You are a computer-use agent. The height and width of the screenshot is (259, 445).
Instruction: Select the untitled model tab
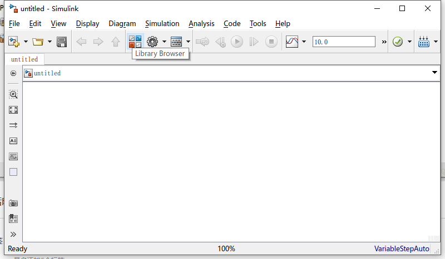tap(24, 59)
